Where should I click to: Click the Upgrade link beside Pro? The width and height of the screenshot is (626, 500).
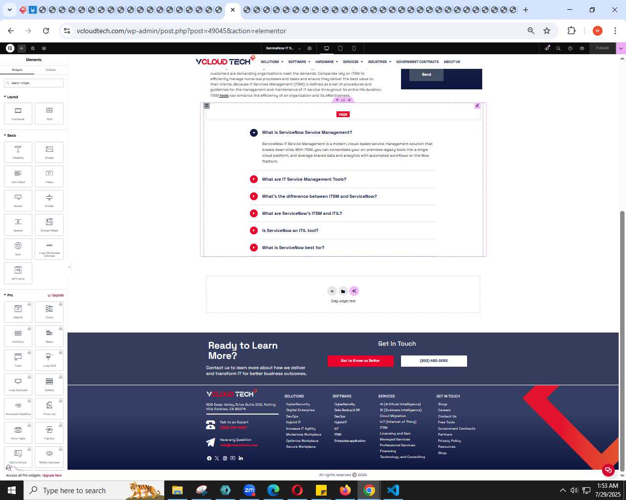tap(56, 295)
